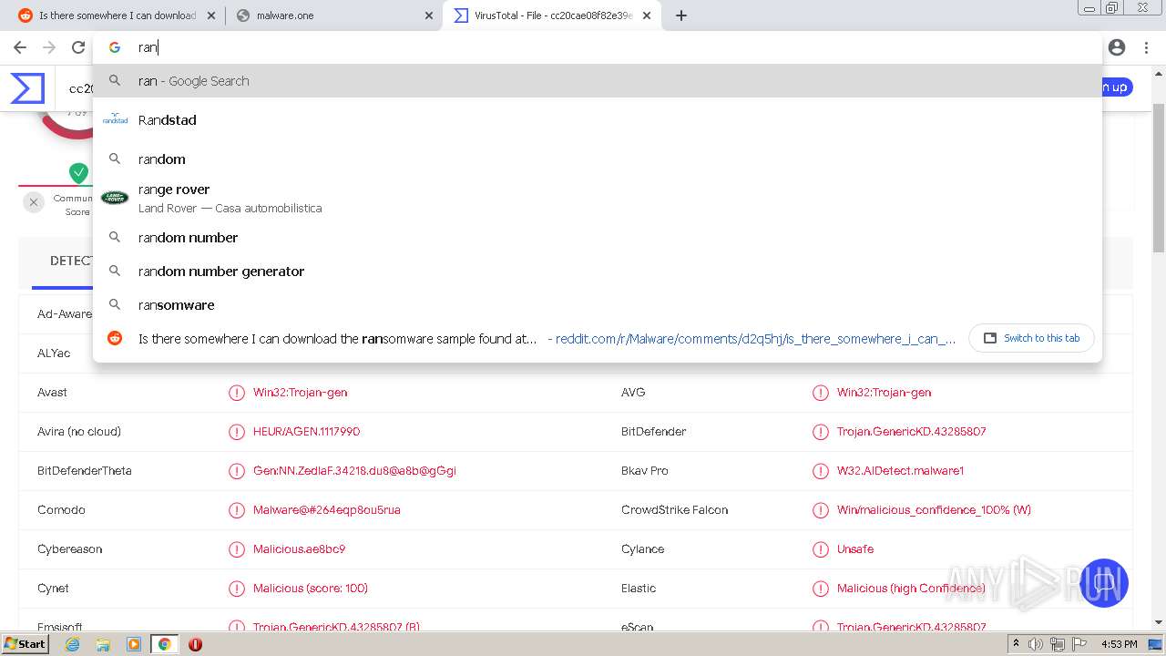The width and height of the screenshot is (1166, 656).
Task: Click Avast result 'Win32:Trojan-gen'
Action: coord(300,393)
